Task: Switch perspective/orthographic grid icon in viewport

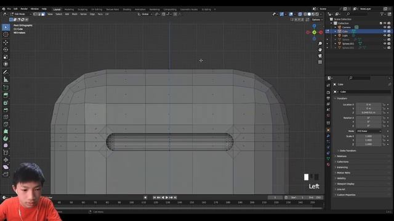Action: (320, 62)
